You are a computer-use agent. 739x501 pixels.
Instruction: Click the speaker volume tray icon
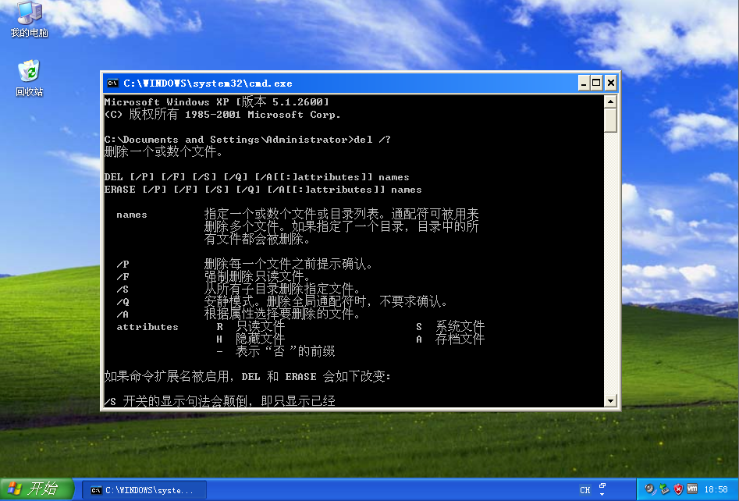tap(649, 489)
